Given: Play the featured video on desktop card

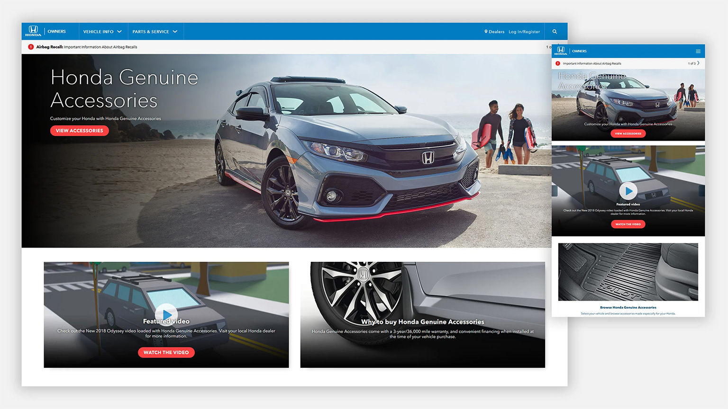Looking at the screenshot, I should [166, 314].
